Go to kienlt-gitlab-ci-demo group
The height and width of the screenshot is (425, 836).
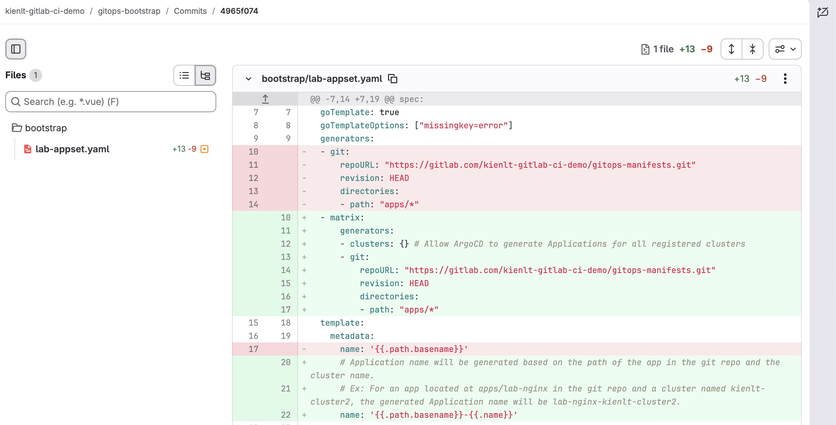click(45, 11)
